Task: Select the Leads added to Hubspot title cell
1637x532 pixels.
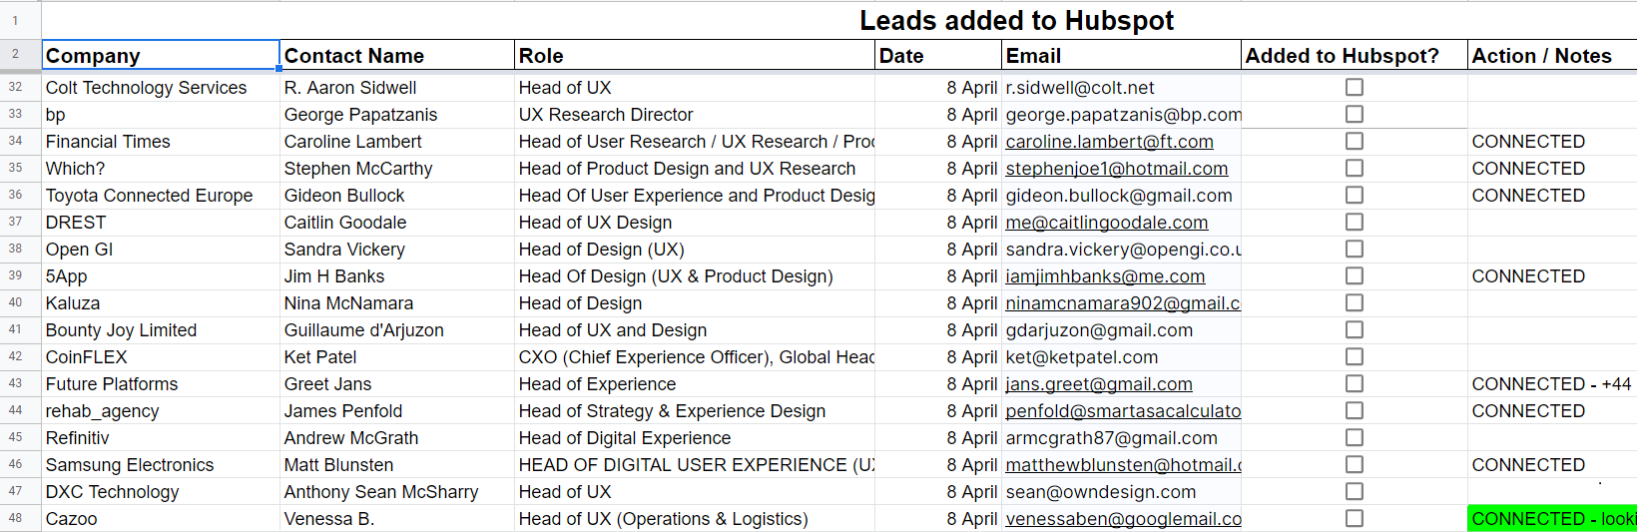Action: (x=1016, y=20)
